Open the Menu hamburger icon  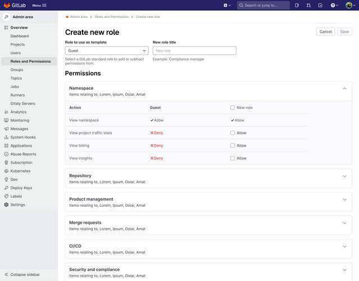pyautogui.click(x=44, y=5)
